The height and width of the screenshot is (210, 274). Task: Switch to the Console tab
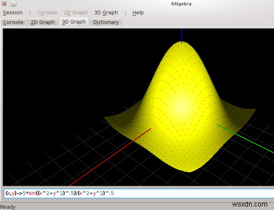tap(13, 22)
